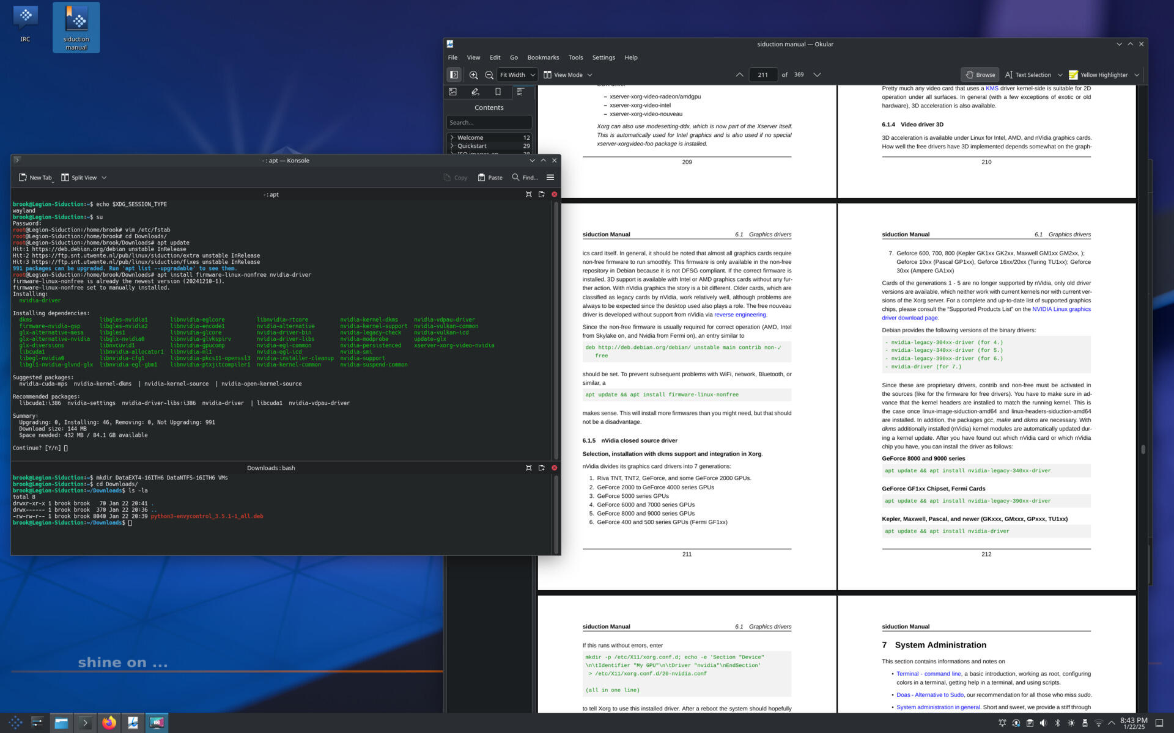Show the Bookmarks sidebar panel

pyautogui.click(x=498, y=92)
